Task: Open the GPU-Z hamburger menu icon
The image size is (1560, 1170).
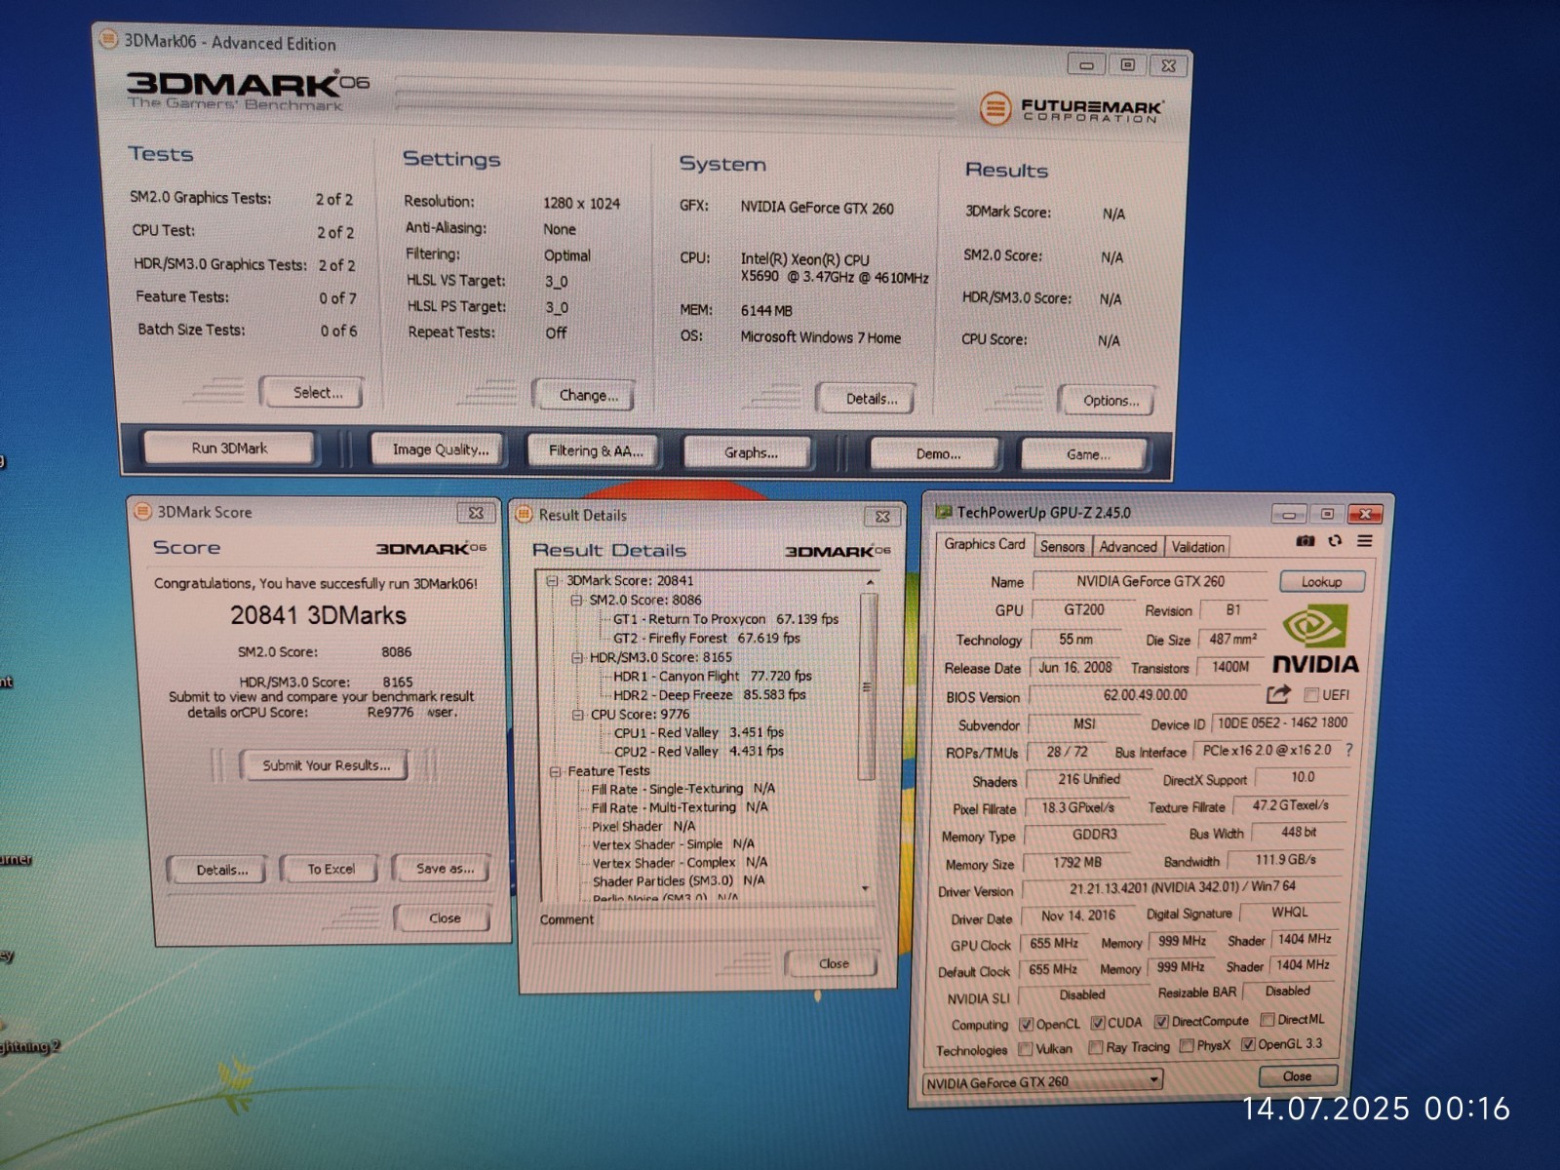Action: (x=1365, y=541)
